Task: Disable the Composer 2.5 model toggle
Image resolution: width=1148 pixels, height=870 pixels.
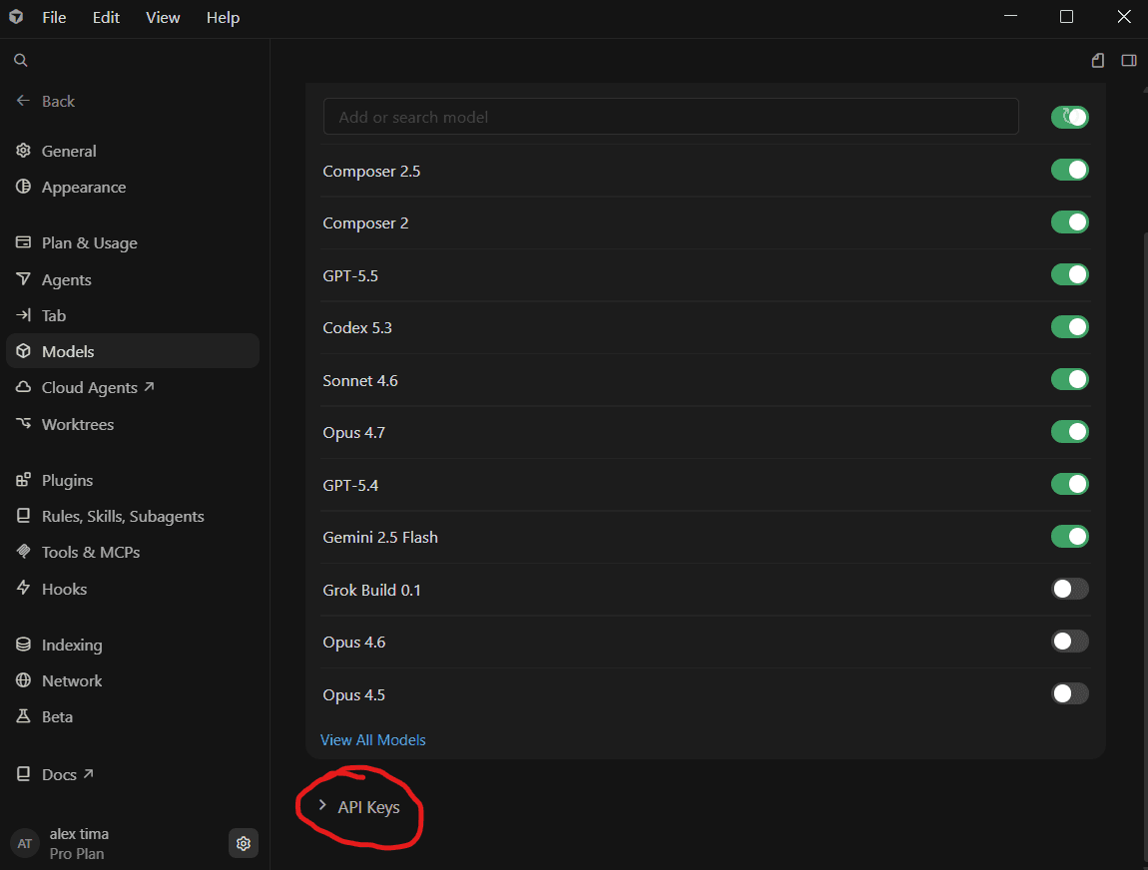Action: (1070, 170)
